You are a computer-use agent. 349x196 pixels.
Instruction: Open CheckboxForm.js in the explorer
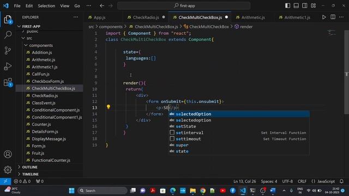[x=47, y=81]
